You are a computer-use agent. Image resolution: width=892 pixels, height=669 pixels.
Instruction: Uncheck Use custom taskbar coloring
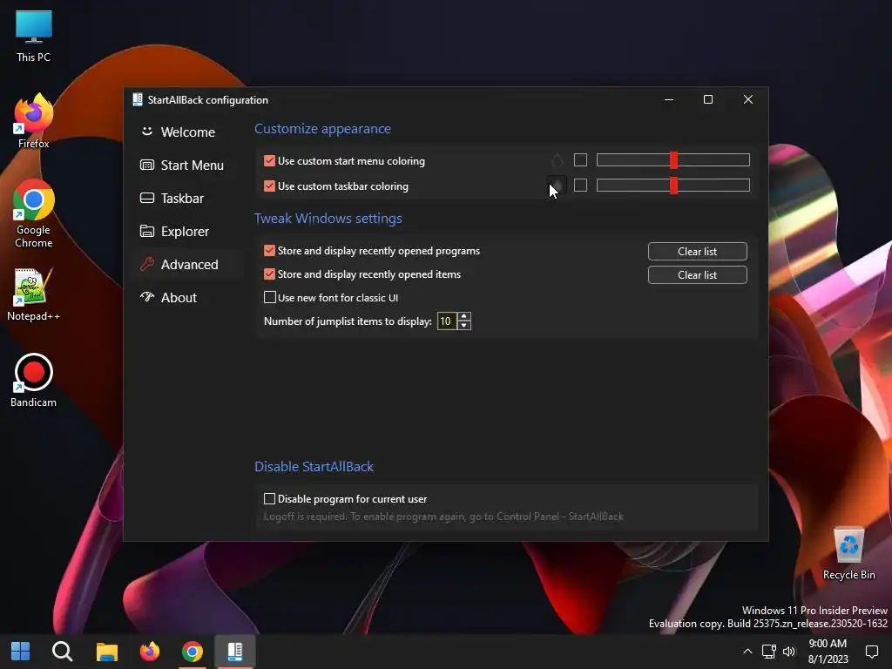point(270,186)
